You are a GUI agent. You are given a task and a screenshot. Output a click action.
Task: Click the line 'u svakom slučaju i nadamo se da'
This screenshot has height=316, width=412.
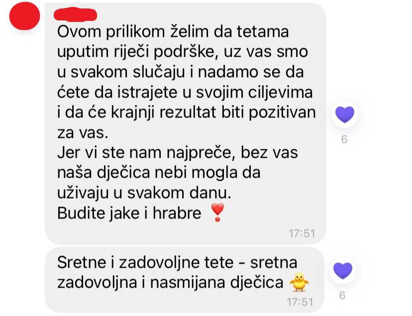(x=181, y=72)
